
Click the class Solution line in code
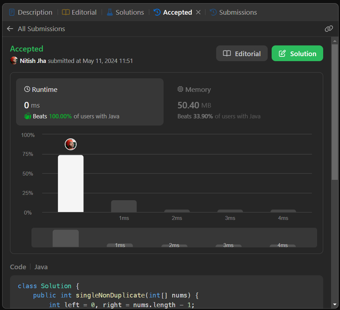pyautogui.click(x=49, y=286)
